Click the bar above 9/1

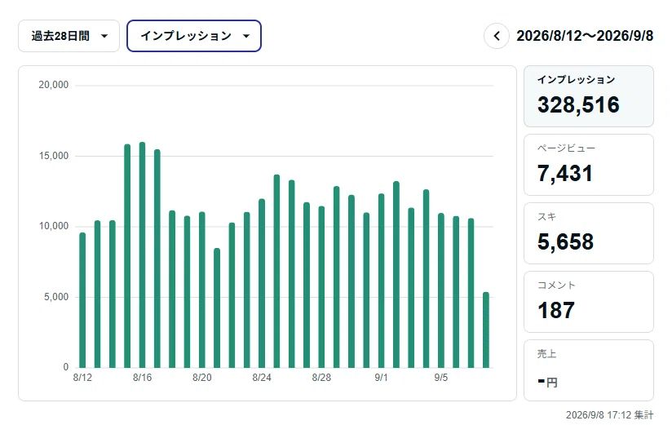[x=382, y=281]
